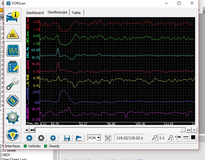Select O2 Sensor in the background window

coord(9,150)
